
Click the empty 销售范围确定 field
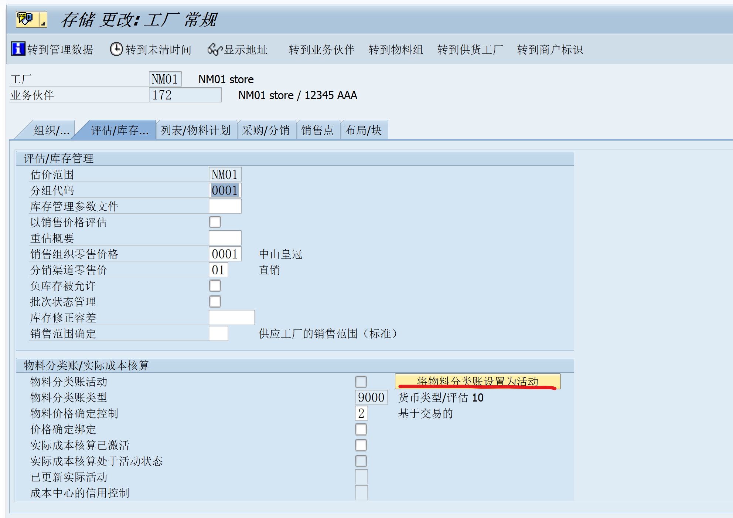click(218, 334)
